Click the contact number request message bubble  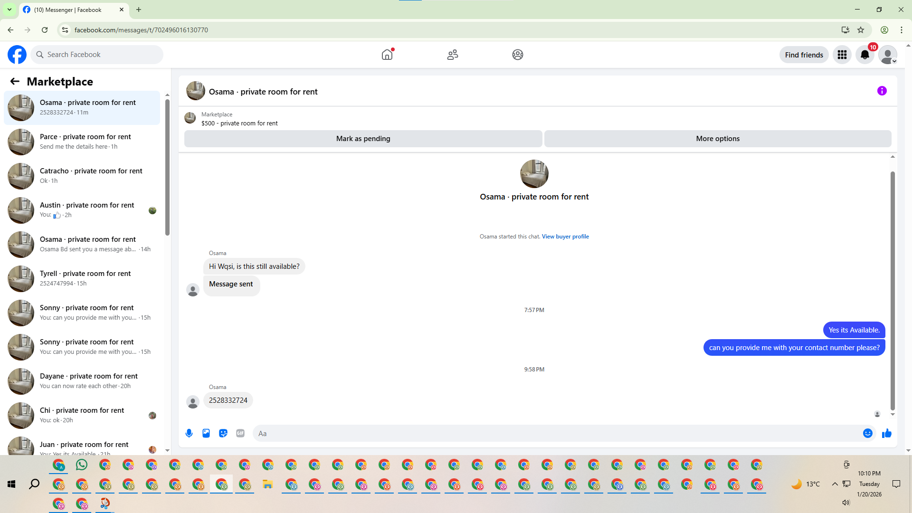[x=794, y=348]
